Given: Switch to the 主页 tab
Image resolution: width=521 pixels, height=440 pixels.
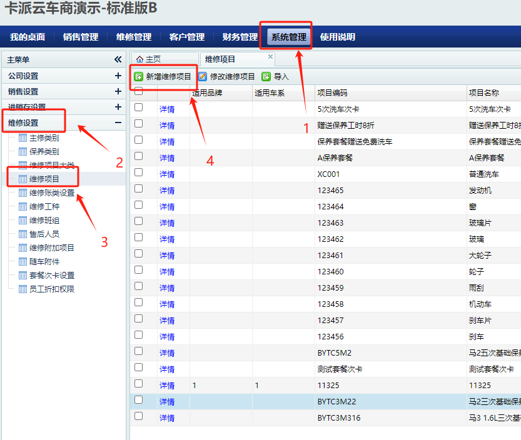Looking at the screenshot, I should [x=148, y=59].
